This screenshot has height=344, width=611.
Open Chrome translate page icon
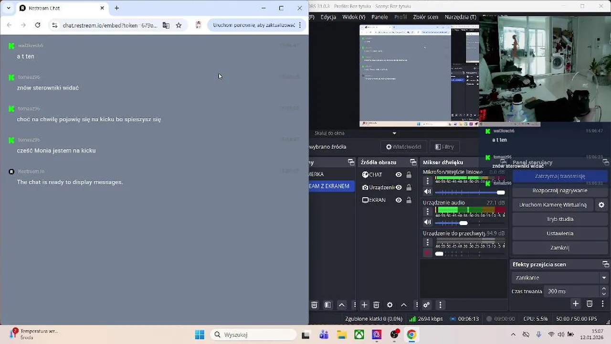pyautogui.click(x=166, y=25)
